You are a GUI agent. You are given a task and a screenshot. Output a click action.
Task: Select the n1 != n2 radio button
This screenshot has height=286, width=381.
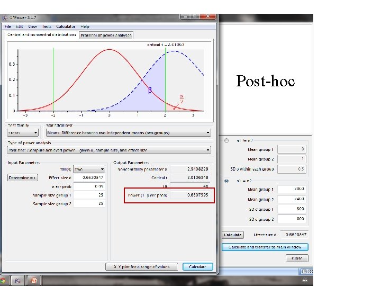[226, 140]
